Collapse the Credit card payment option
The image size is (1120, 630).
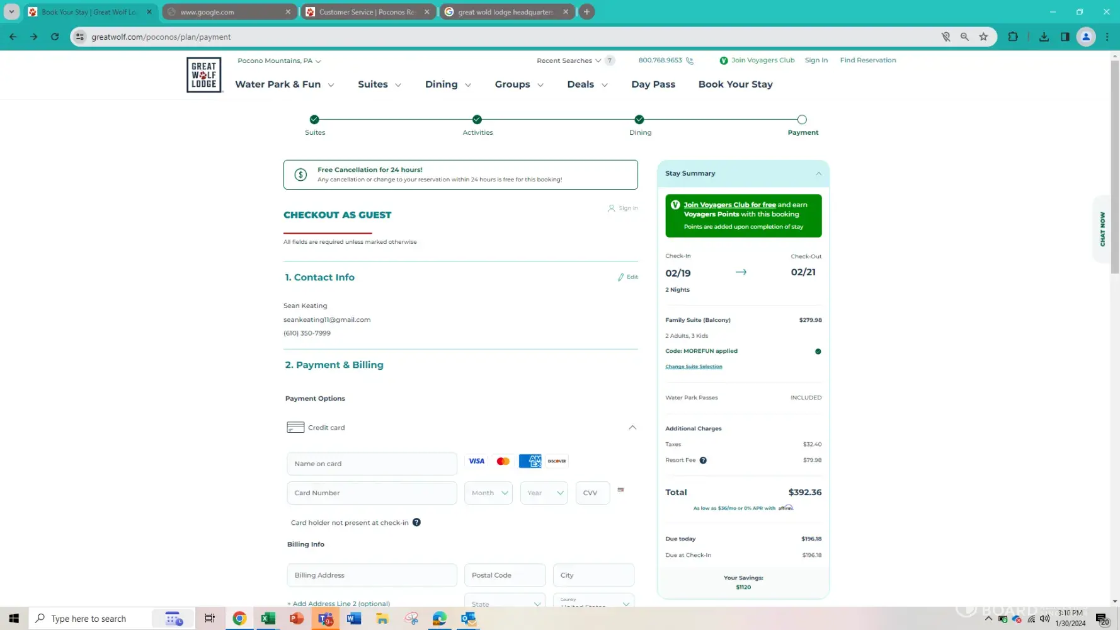(x=632, y=428)
